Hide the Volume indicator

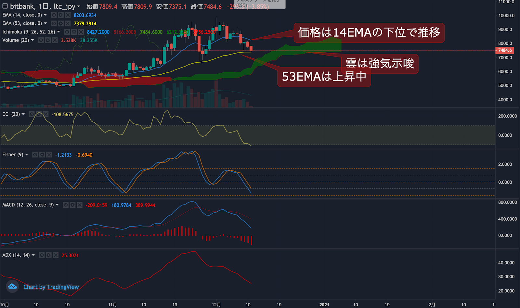coord(41,40)
